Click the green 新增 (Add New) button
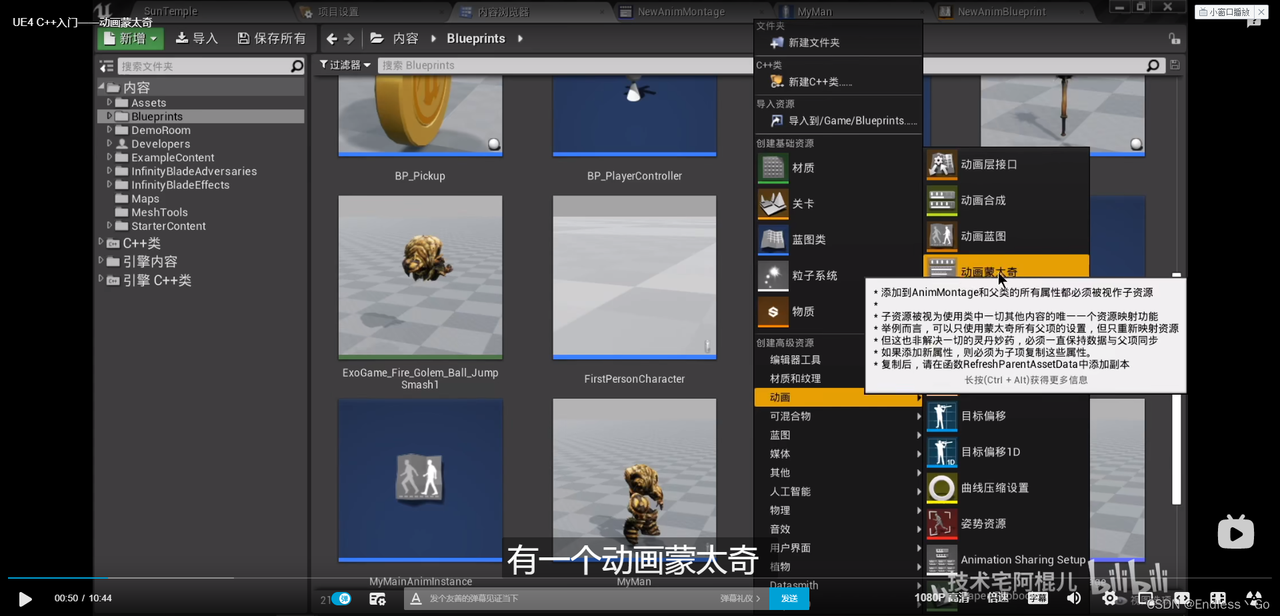Screen dimensions: 1280x616 click(x=131, y=39)
